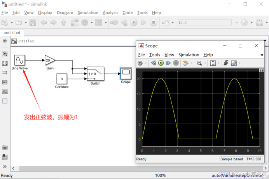Open the Display menu

[x=45, y=12]
